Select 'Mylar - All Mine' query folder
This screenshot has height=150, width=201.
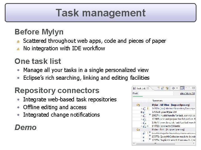pos(171,105)
